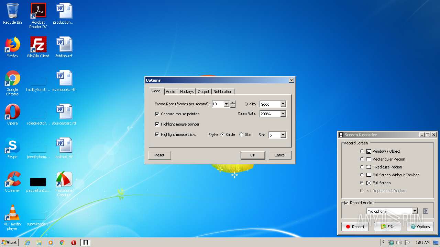Show hidden tray icons arrow

(x=383, y=243)
